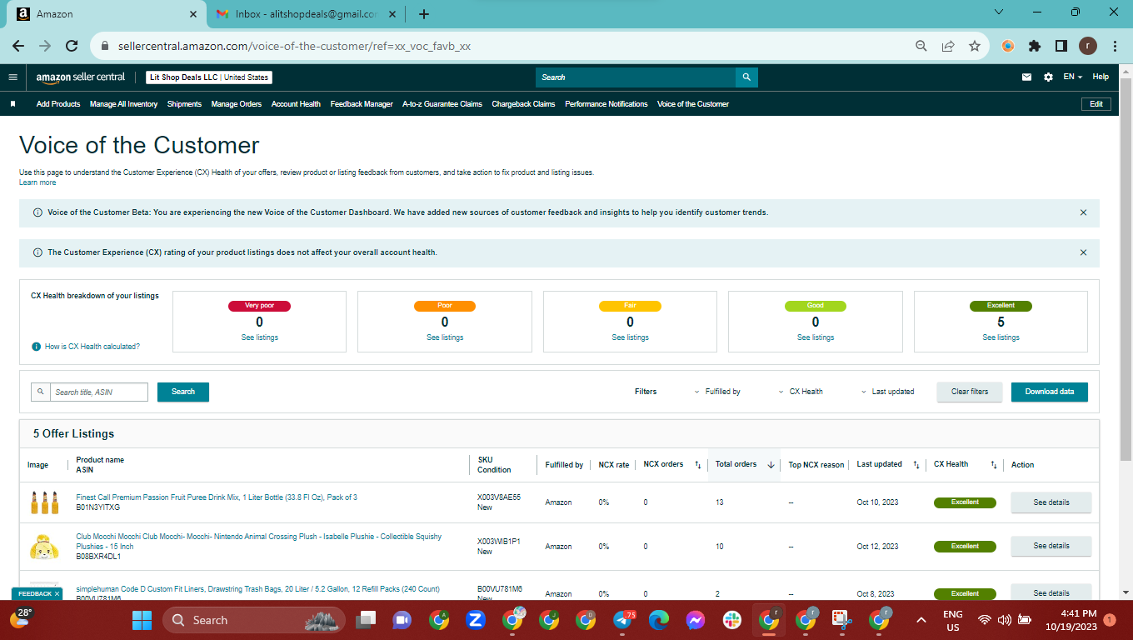Open Messenger from the taskbar
This screenshot has width=1133, height=640.
(x=696, y=620)
